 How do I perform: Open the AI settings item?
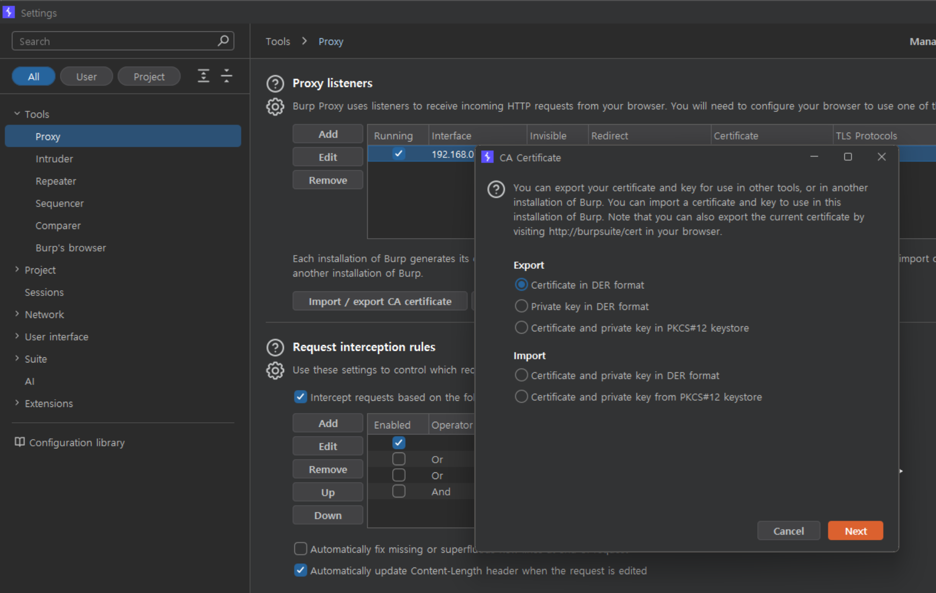coord(30,381)
